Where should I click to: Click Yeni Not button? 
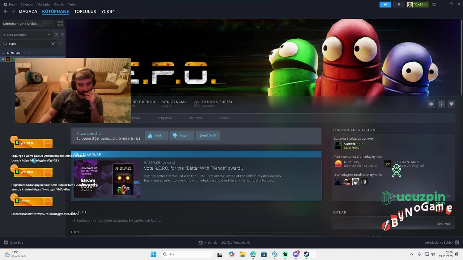pyautogui.click(x=443, y=224)
